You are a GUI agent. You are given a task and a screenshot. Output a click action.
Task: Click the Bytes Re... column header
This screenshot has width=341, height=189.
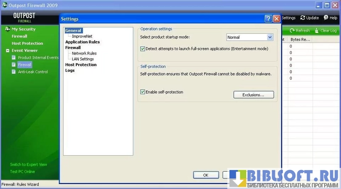(300, 39)
